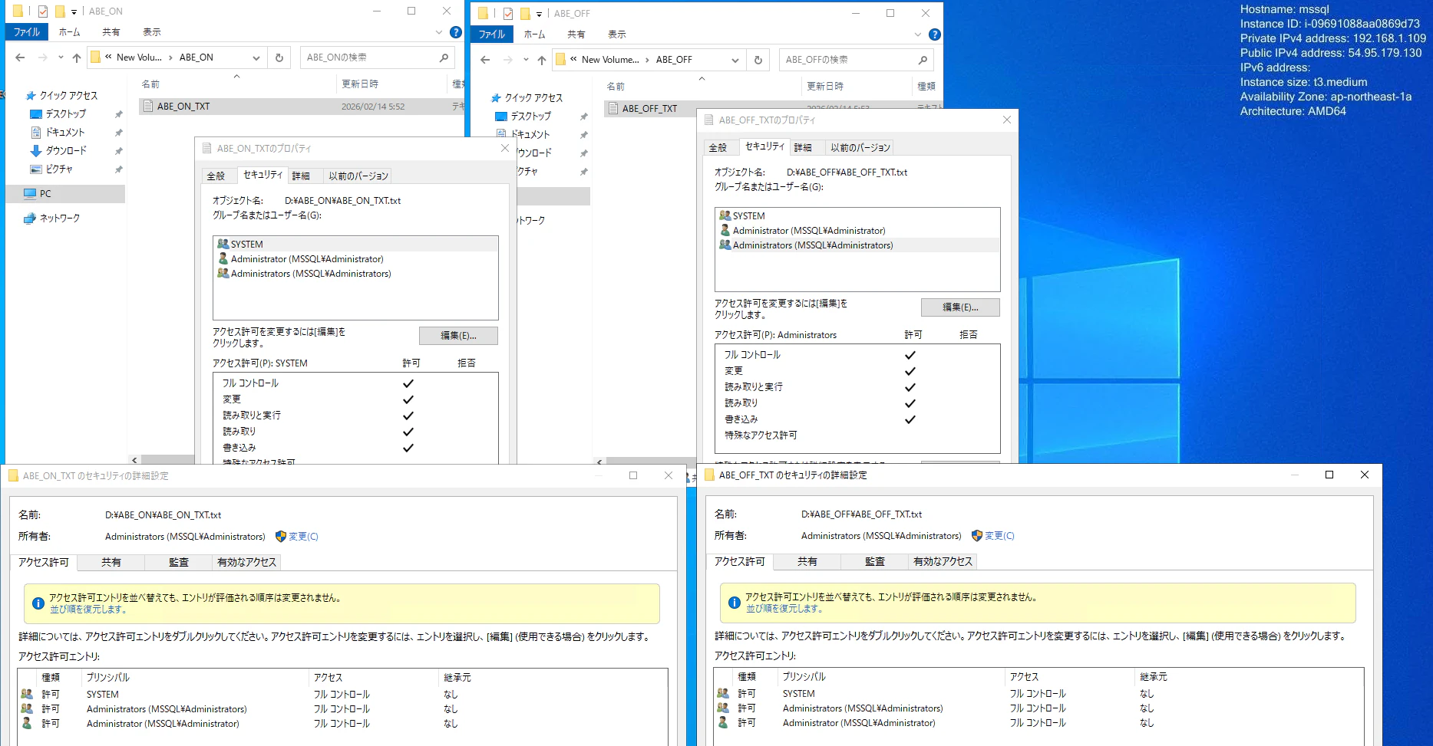Open the ファイル tab in ABE_ON explorer
1433x746 pixels.
pos(27,32)
